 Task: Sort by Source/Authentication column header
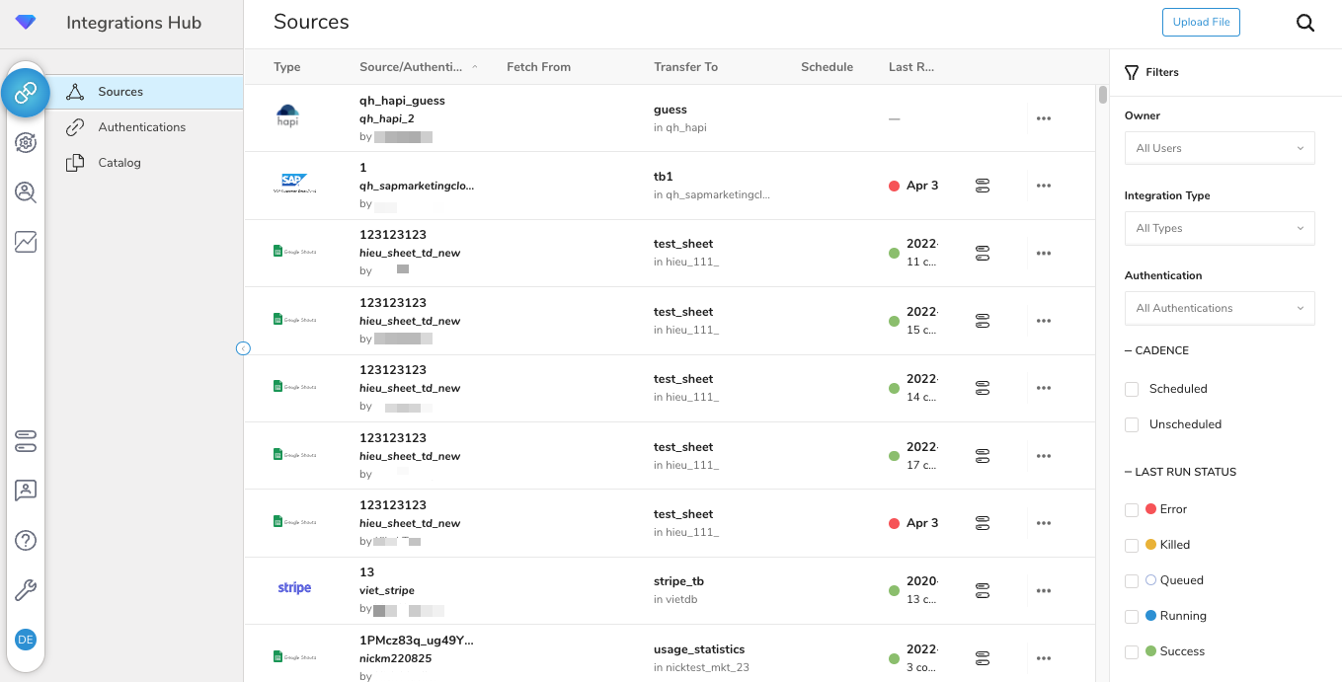(411, 67)
